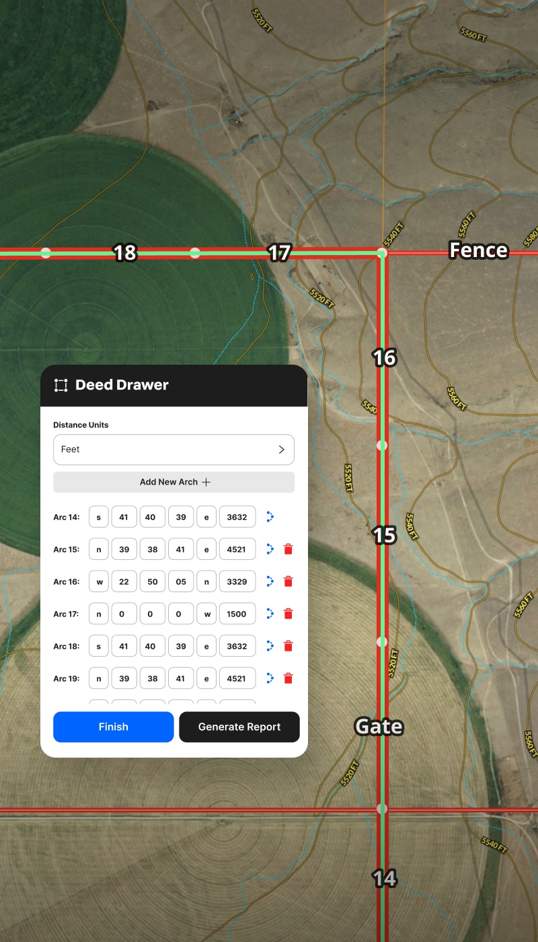
Task: Click the corner vertex joining segments 16 and 17
Action: pos(382,253)
